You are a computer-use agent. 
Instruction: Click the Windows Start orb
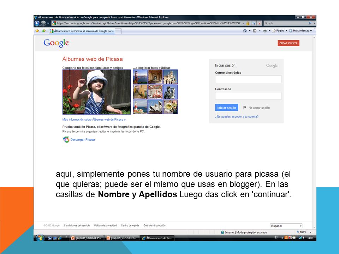(40, 238)
